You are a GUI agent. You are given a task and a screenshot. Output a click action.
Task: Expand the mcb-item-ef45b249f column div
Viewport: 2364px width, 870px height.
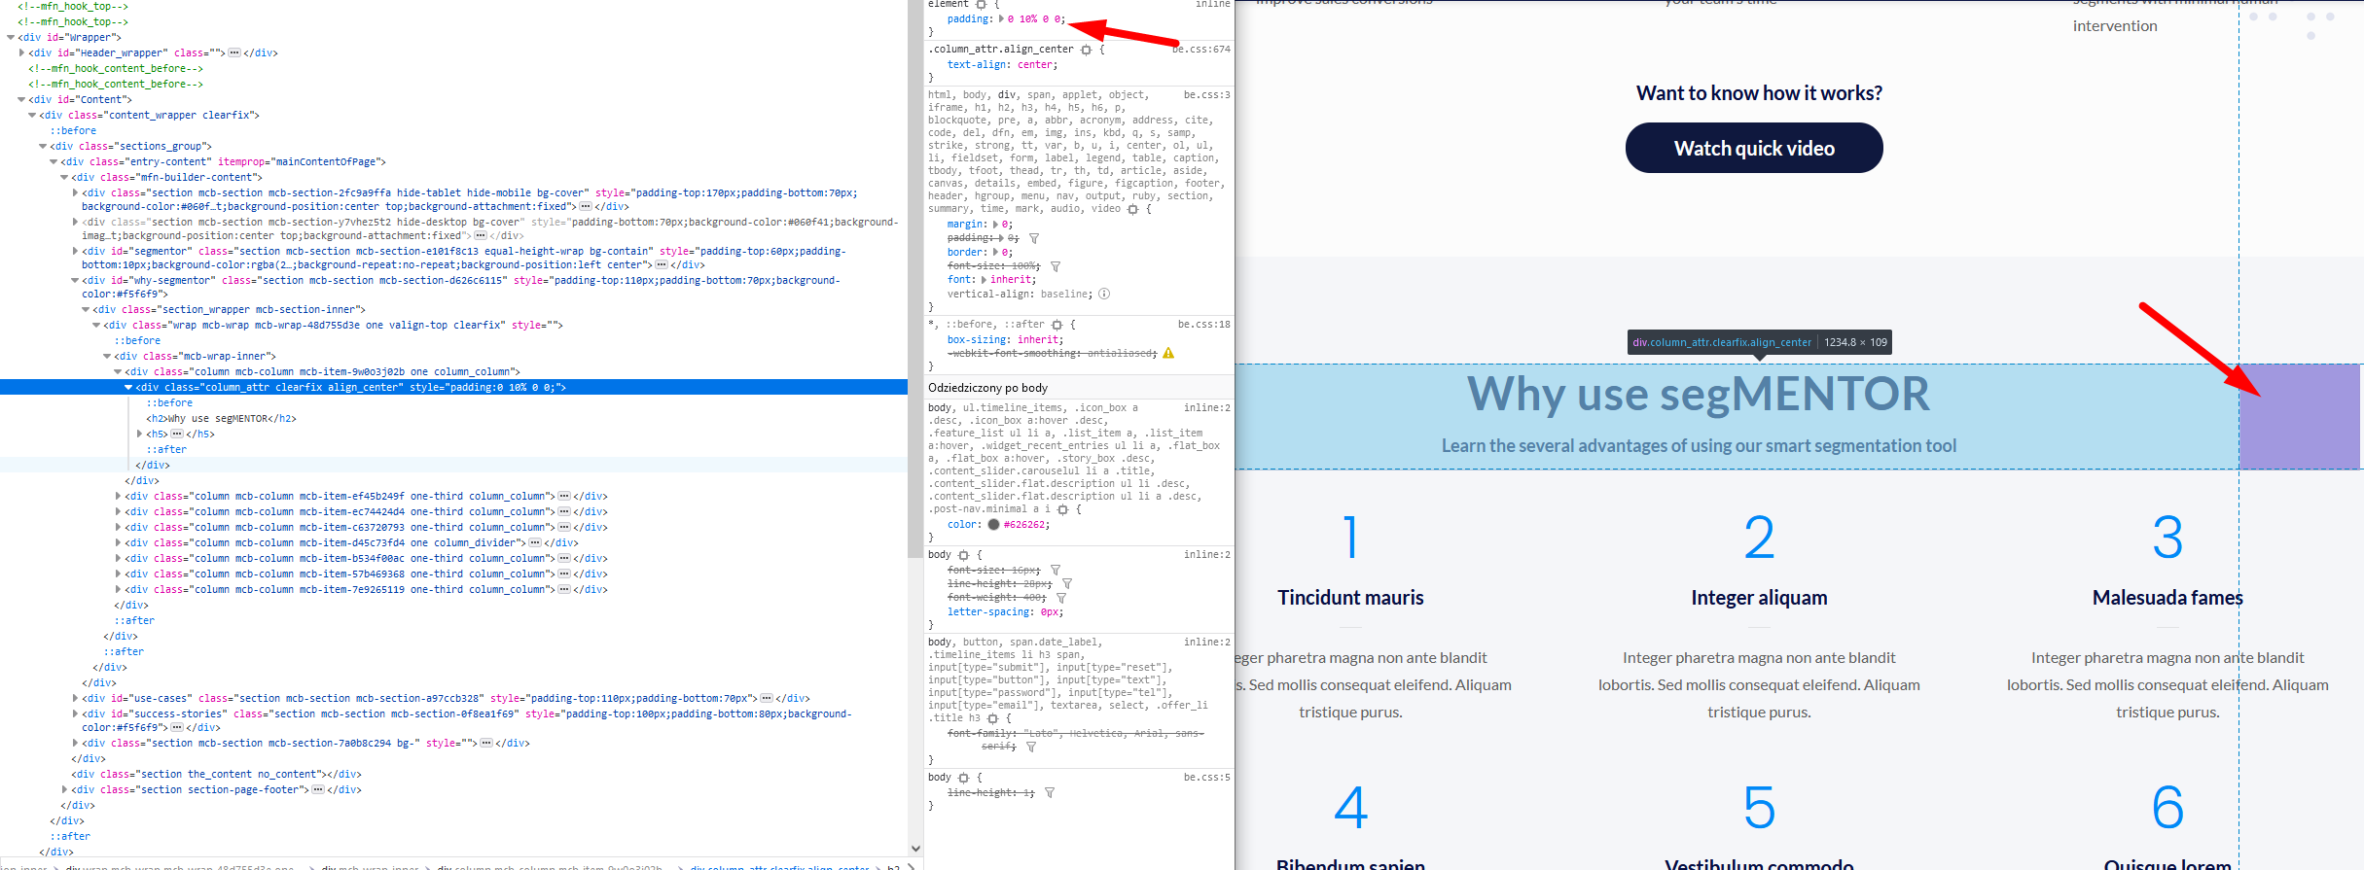[x=119, y=497]
